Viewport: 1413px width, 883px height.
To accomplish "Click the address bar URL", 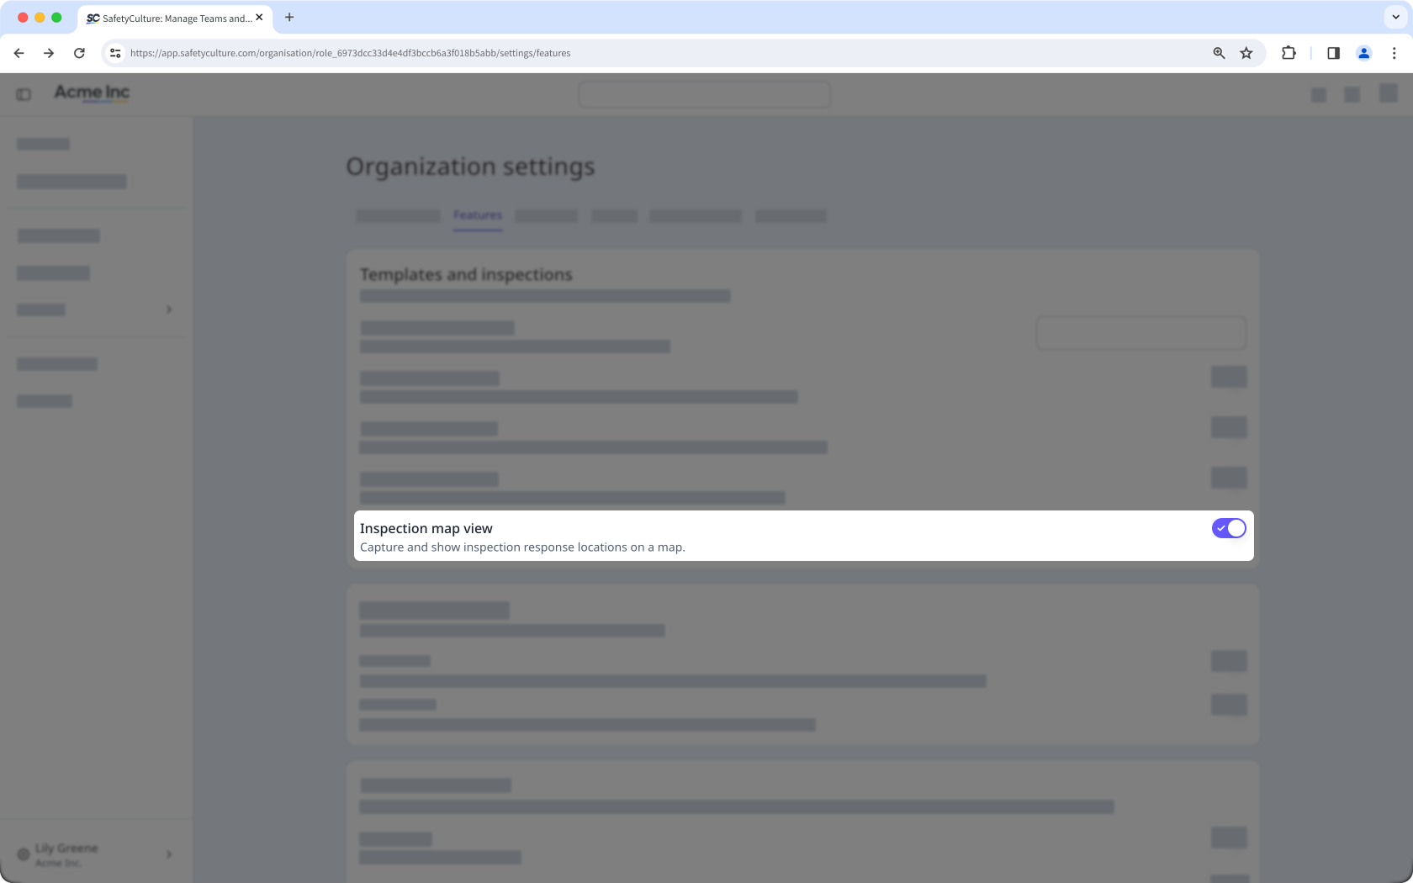I will [350, 53].
